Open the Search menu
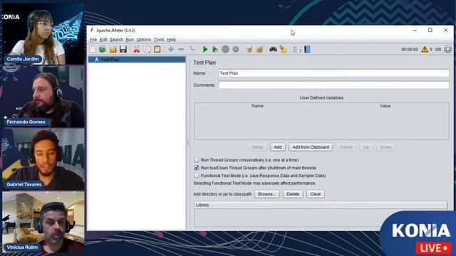456x256 pixels. [116, 40]
